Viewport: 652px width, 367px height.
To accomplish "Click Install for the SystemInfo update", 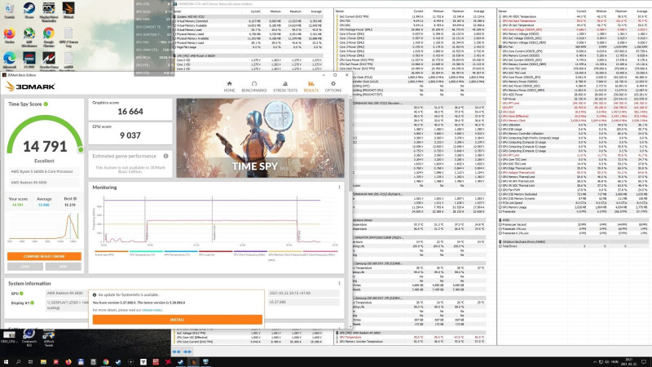I will point(177,320).
